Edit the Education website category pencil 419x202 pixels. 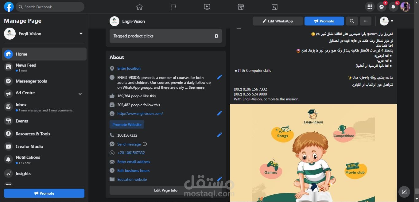pos(219,179)
